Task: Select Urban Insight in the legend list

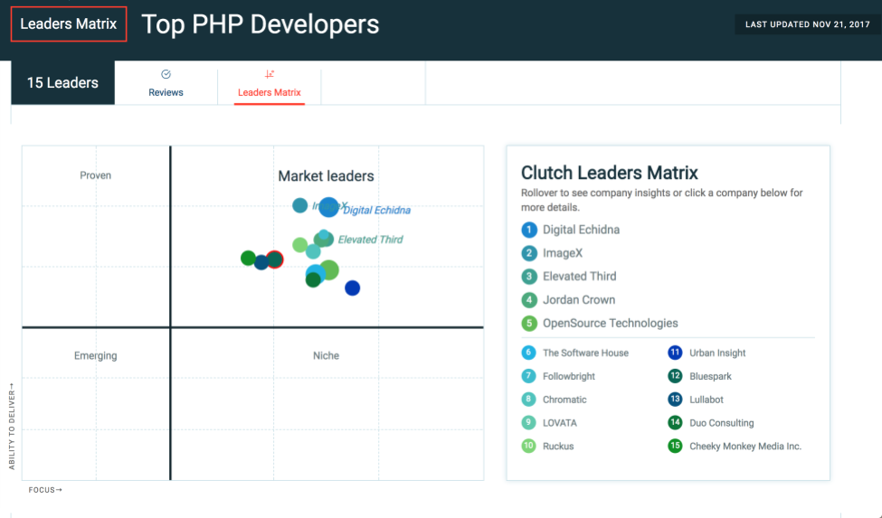Action: [717, 353]
